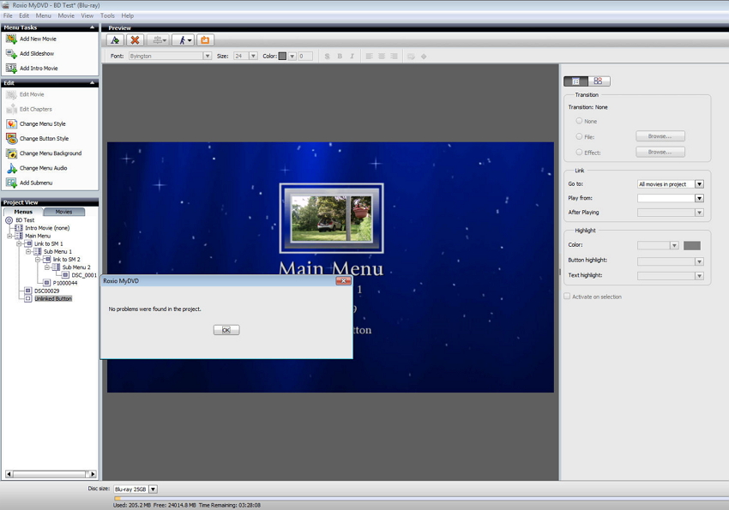The width and height of the screenshot is (729, 510).
Task: Open the Button highlight dropdown
Action: [x=699, y=261]
